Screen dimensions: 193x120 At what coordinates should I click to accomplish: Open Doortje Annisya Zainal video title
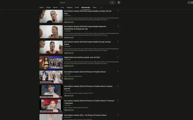(87, 43)
